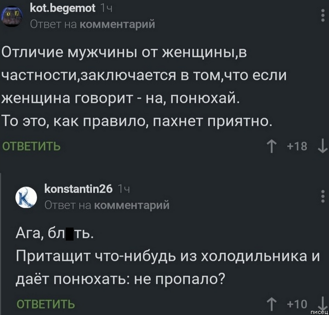This screenshot has height=315, width=329.
Task: Follow 'Ответ на комментарий' link under konstantin26
Action: 107,206
